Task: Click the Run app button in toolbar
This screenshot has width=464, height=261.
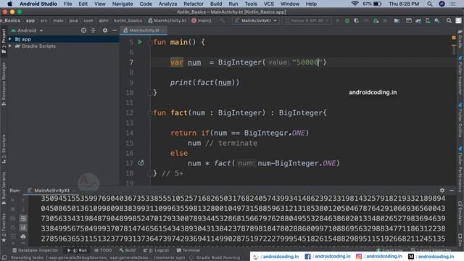Action: point(338,20)
